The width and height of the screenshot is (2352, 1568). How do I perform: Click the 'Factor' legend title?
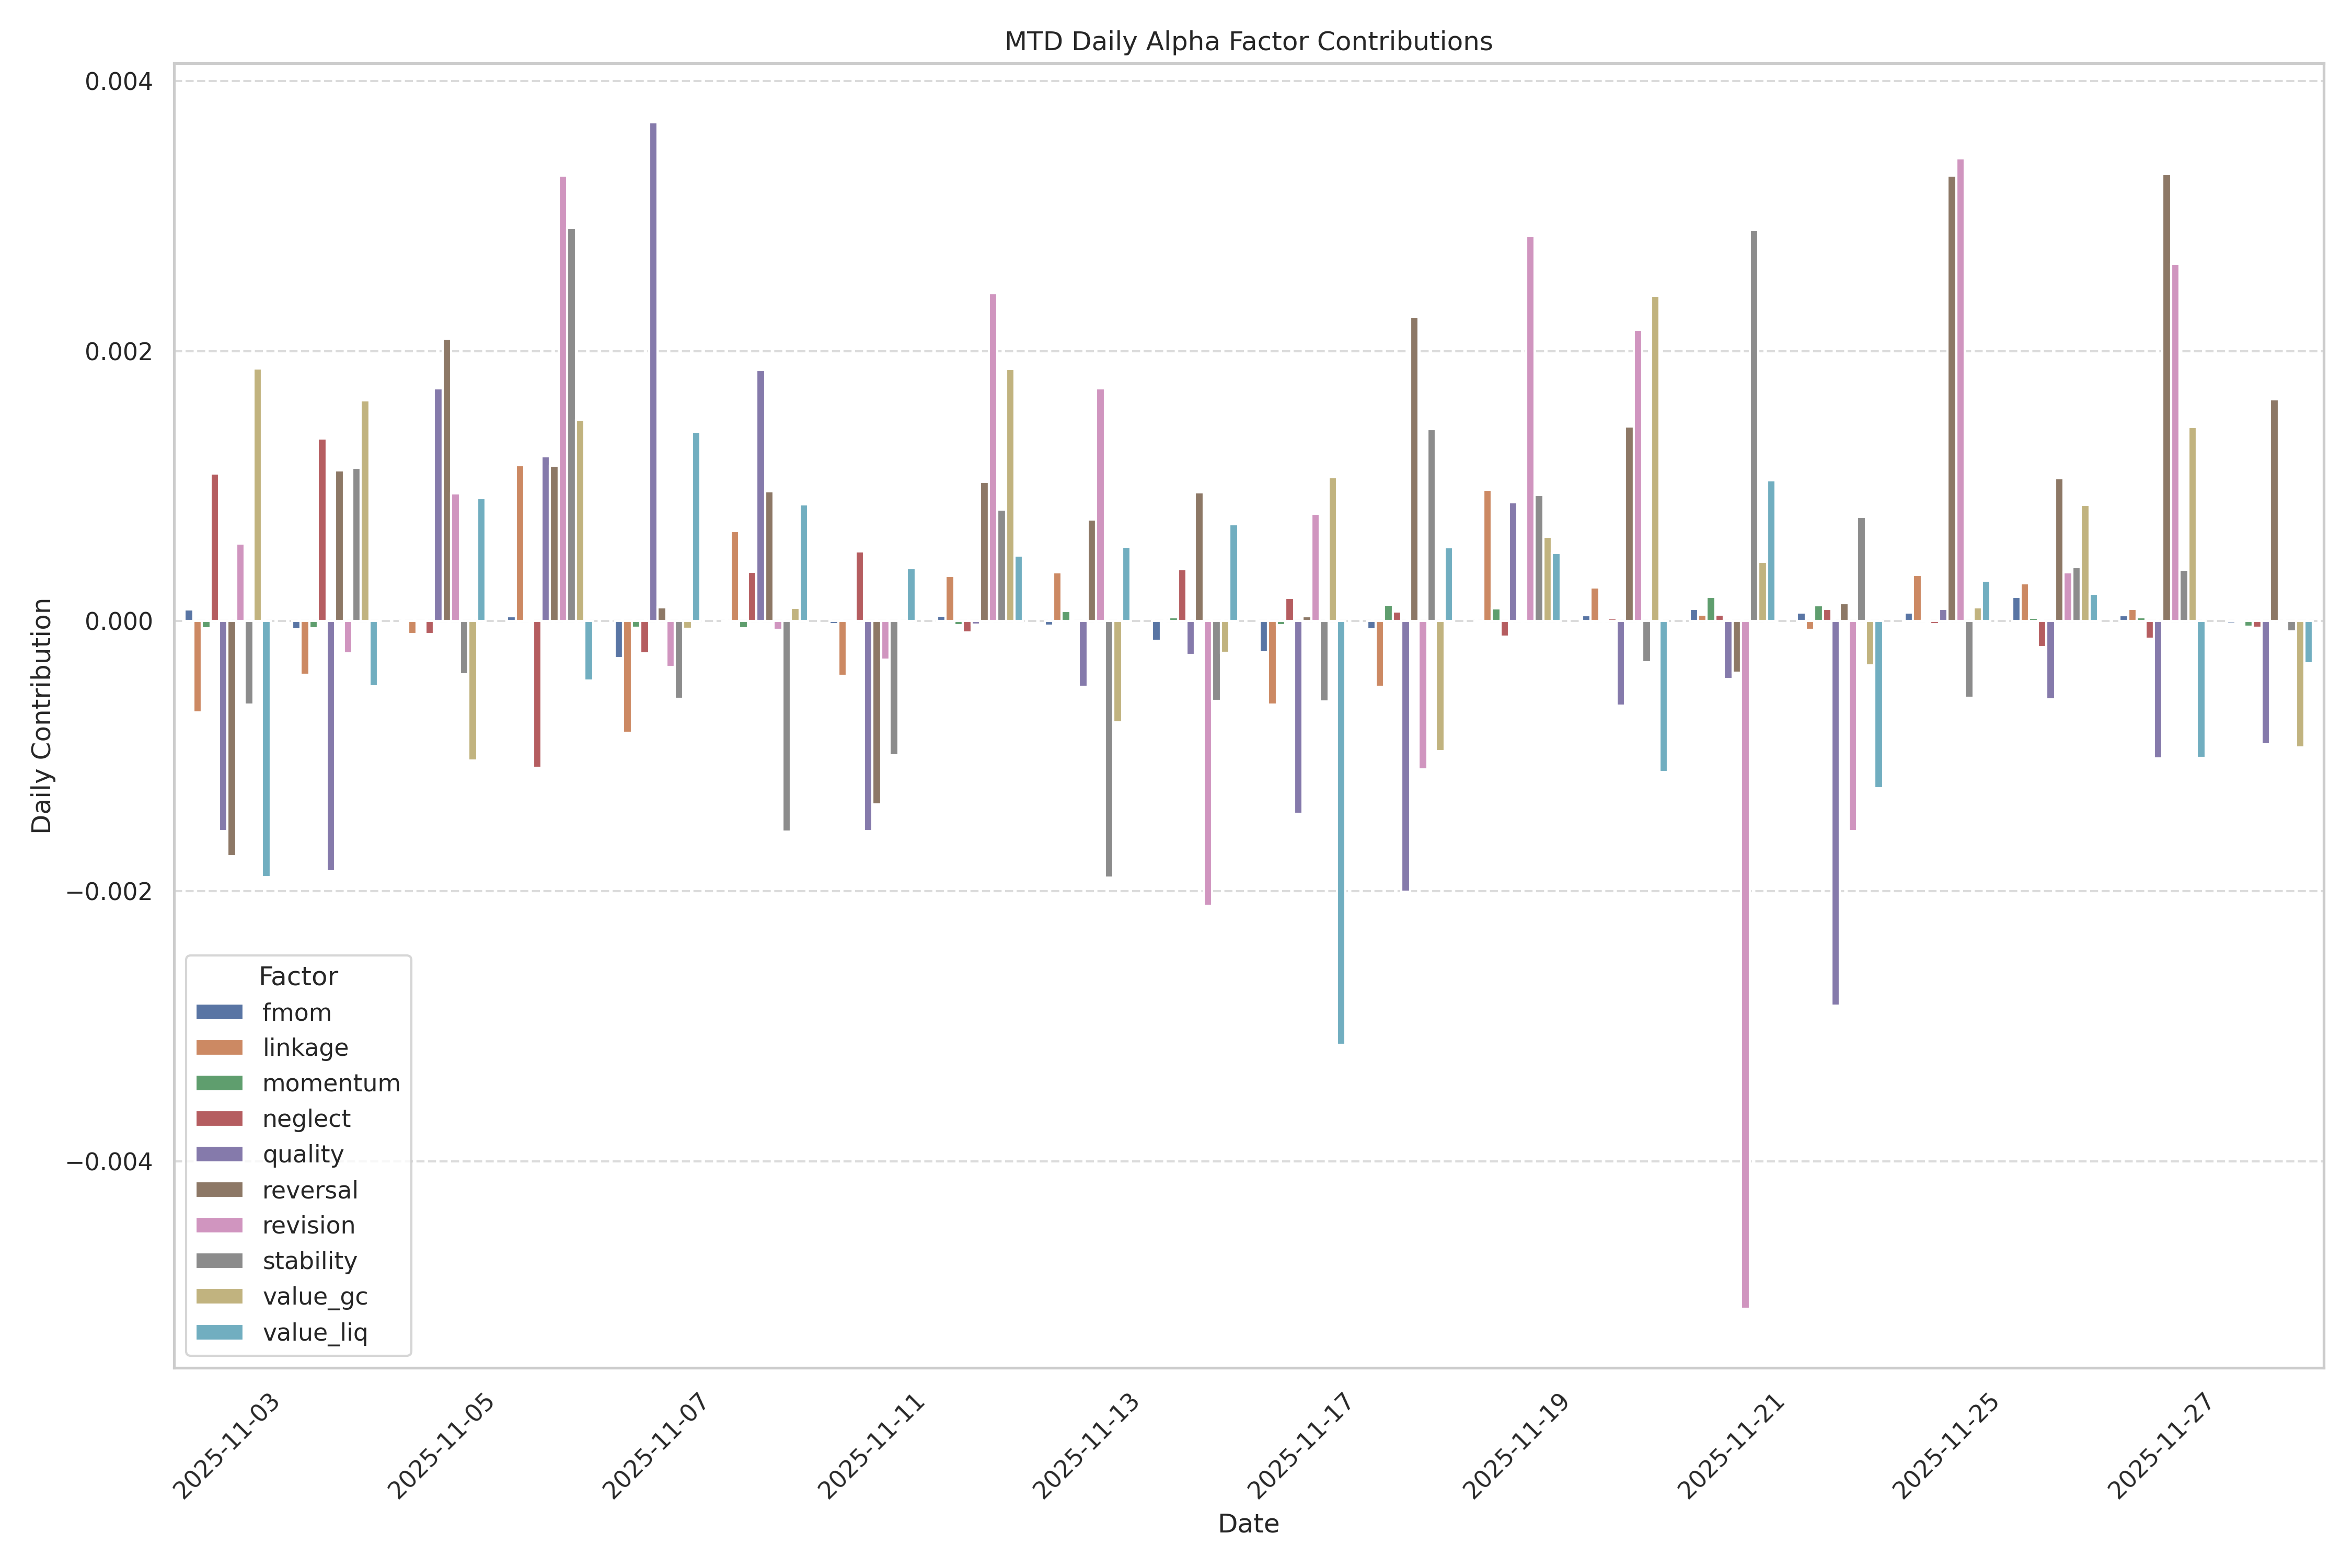[298, 977]
